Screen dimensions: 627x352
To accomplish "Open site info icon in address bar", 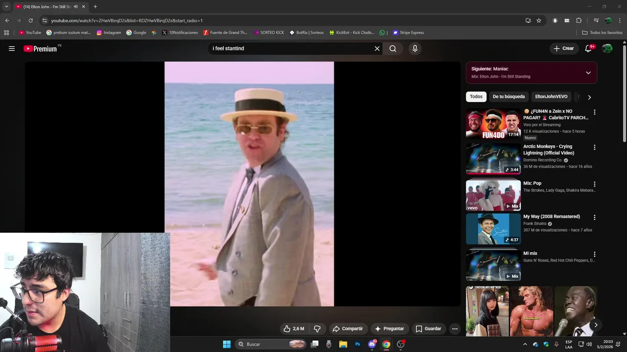I will (45, 21).
